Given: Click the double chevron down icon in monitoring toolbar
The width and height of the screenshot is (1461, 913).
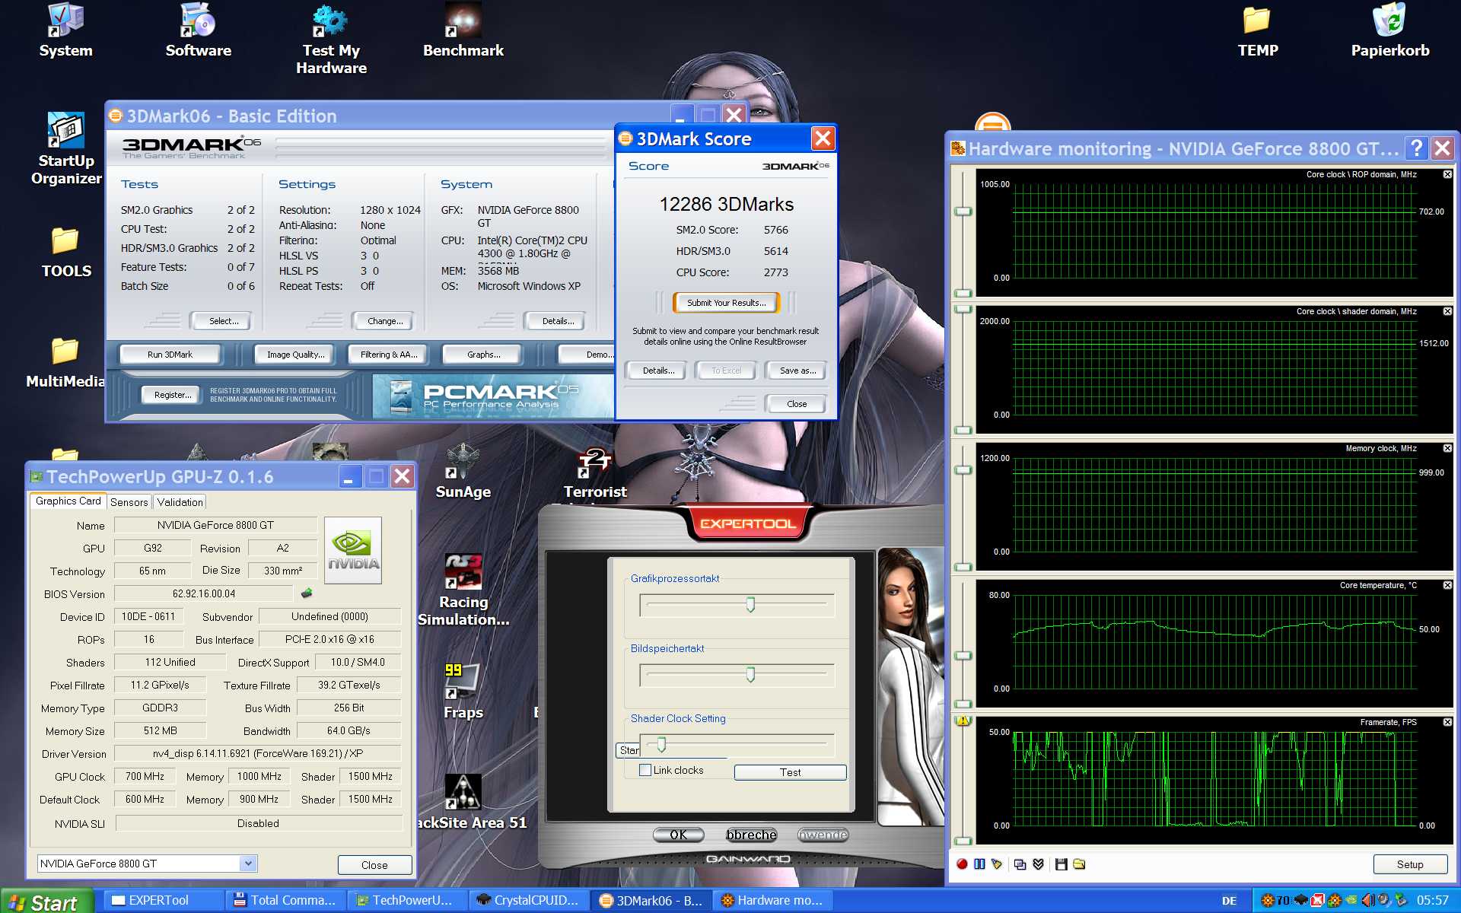Looking at the screenshot, I should (x=1038, y=864).
